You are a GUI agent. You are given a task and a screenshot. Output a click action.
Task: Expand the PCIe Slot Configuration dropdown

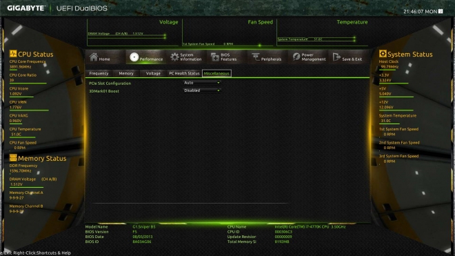point(202,83)
